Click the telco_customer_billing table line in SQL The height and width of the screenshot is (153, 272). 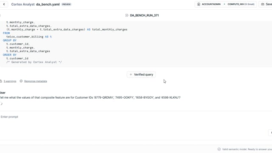click(x=29, y=37)
